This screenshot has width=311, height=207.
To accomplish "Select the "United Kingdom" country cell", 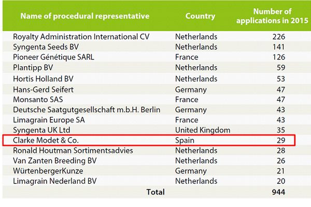I will 203,130.
